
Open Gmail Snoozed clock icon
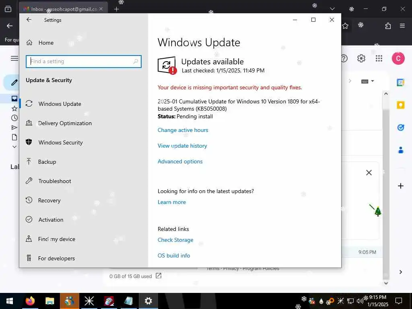[14, 118]
